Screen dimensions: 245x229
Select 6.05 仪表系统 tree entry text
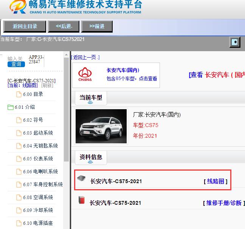(x=38, y=158)
